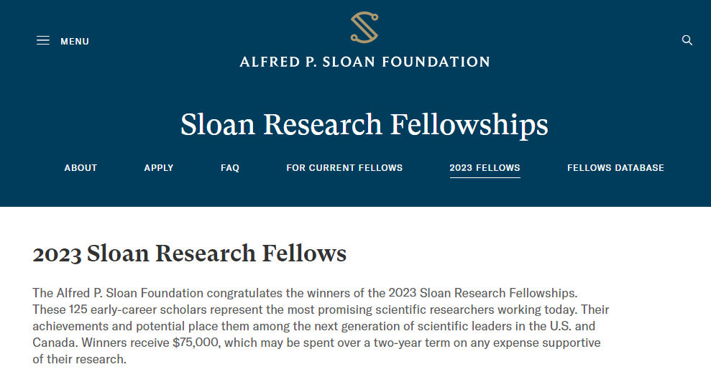The image size is (711, 377).
Task: Select the 2023 FELLOWS tab
Action: pos(485,167)
